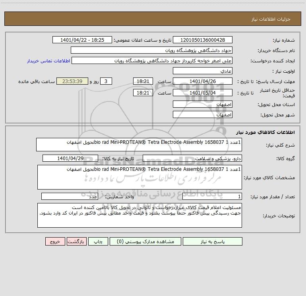
Task: Click price validity date field 1401/05/04
Action: coord(203,93)
